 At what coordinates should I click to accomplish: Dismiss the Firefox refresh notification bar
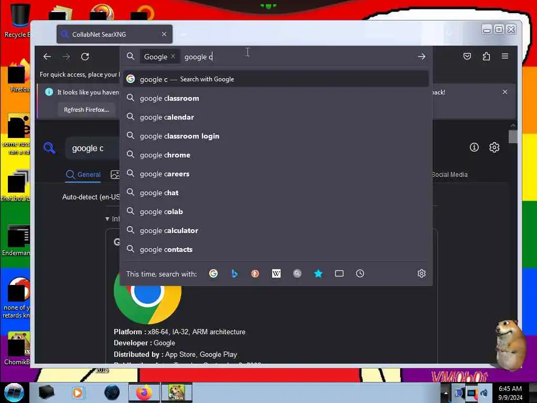505,92
